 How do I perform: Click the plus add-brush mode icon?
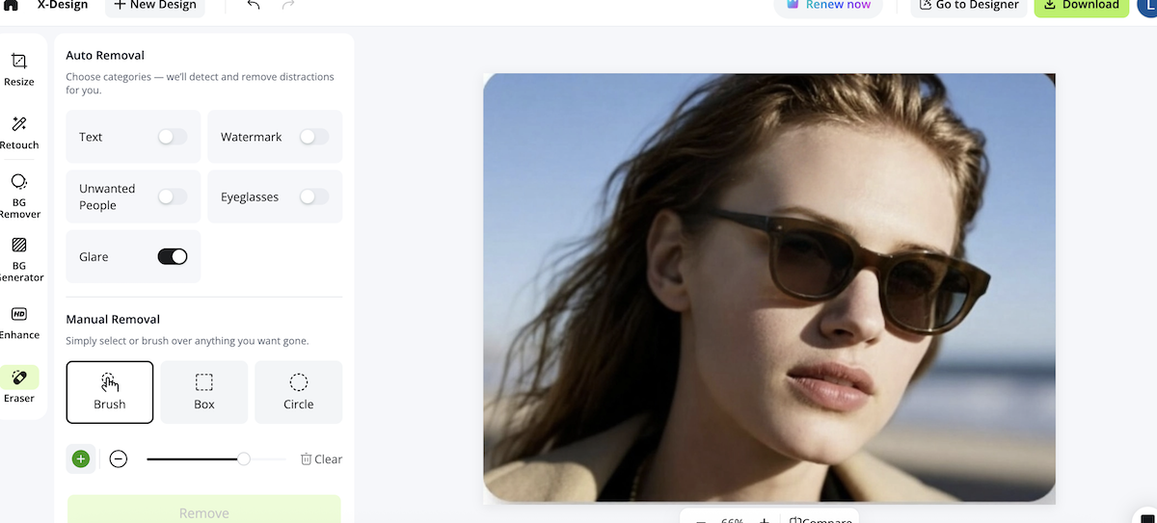80,459
